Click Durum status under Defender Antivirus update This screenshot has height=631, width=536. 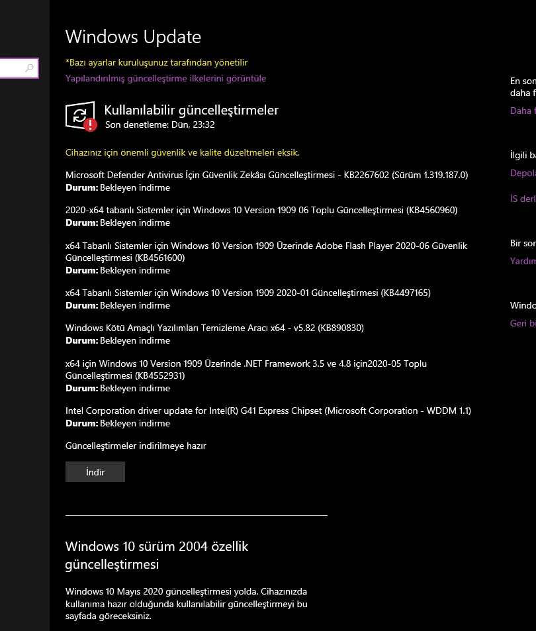pos(118,187)
